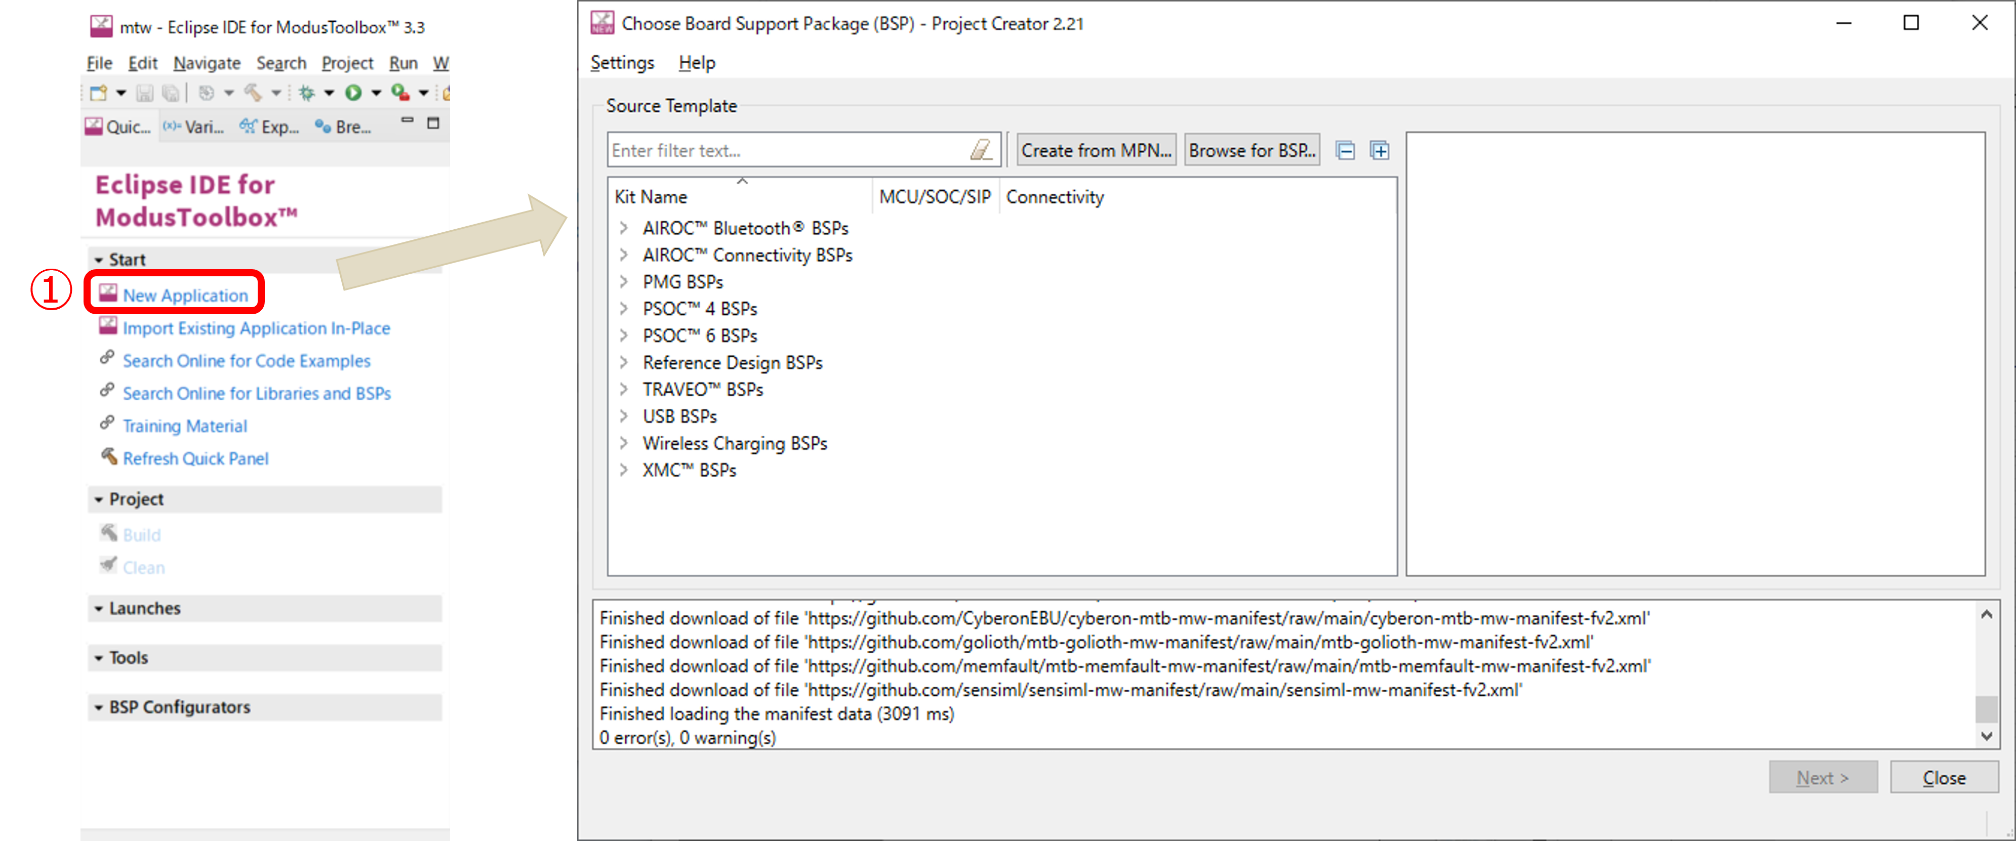Open Help menu in Project Creator

697,63
